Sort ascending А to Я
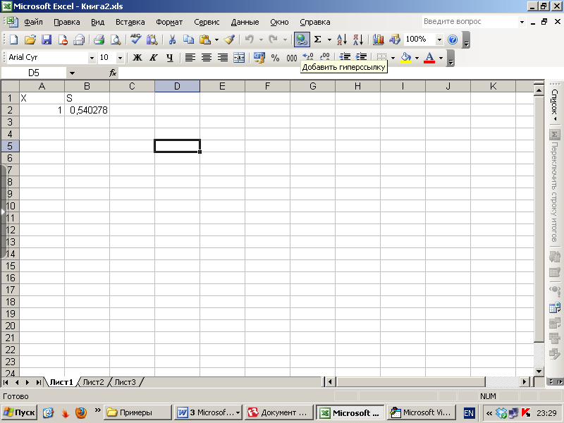The height and width of the screenshot is (423, 564). pyautogui.click(x=342, y=39)
